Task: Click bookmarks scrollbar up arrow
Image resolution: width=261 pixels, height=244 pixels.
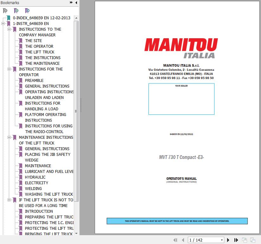Action: click(x=76, y=18)
